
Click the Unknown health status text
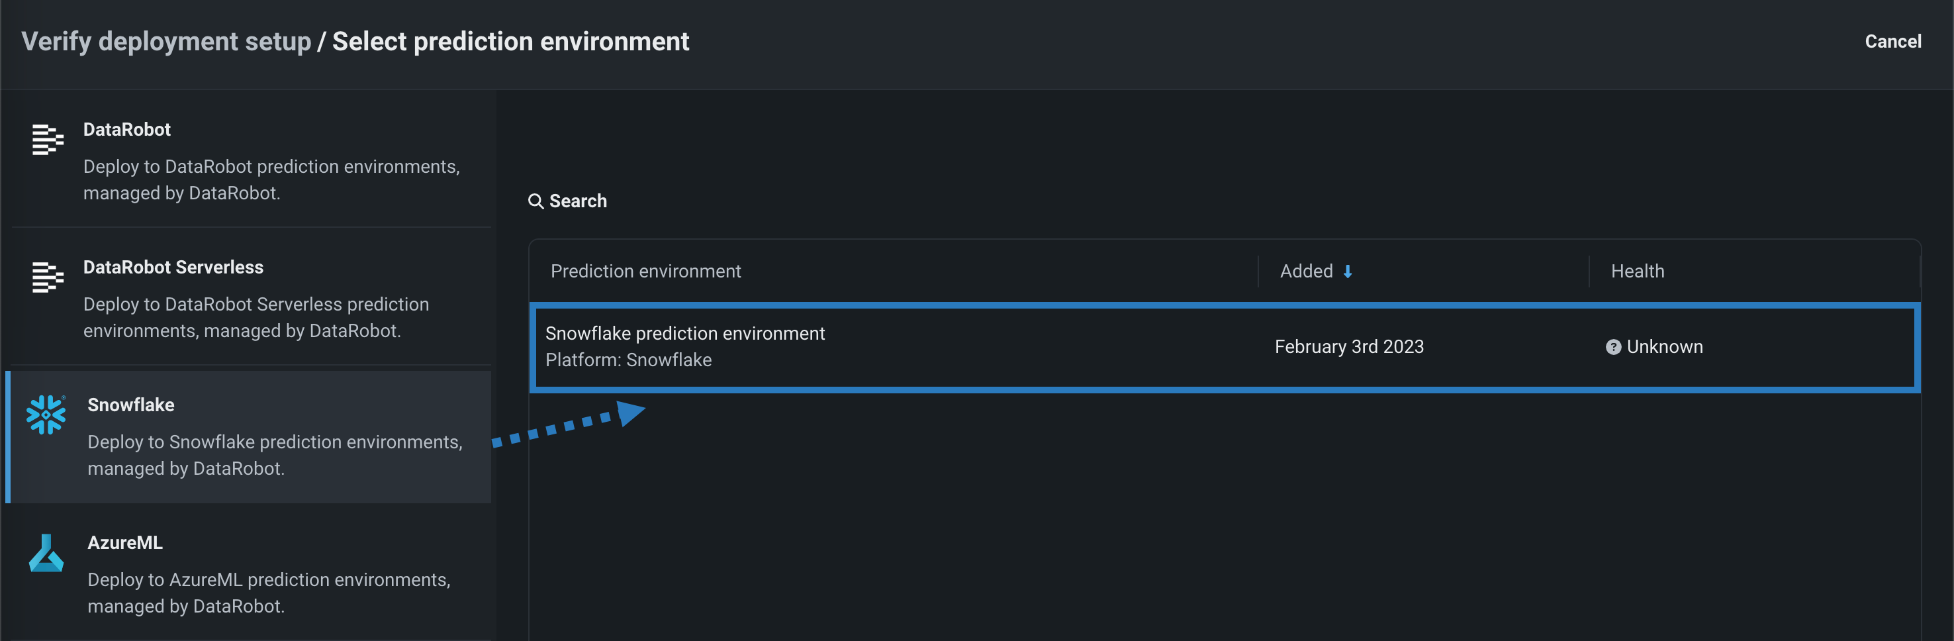pos(1664,347)
